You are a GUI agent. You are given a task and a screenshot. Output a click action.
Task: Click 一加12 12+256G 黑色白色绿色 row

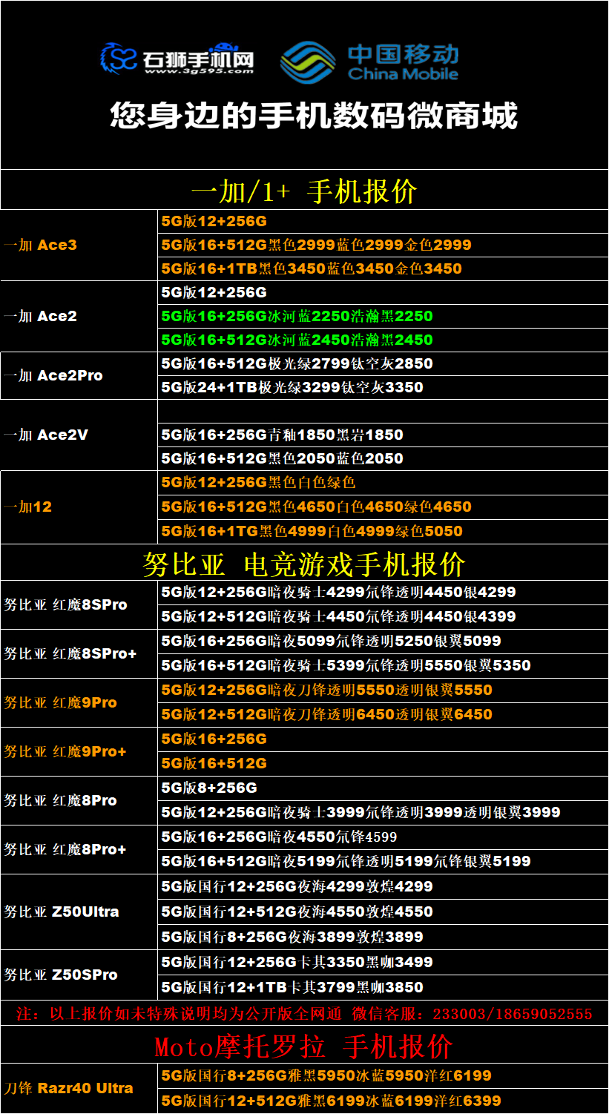383,482
